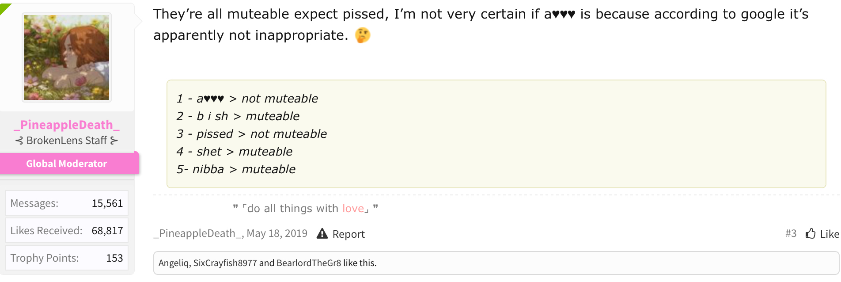The width and height of the screenshot is (841, 282).
Task: Open SixCrayfish8977's profile from likes list
Action: click(225, 263)
